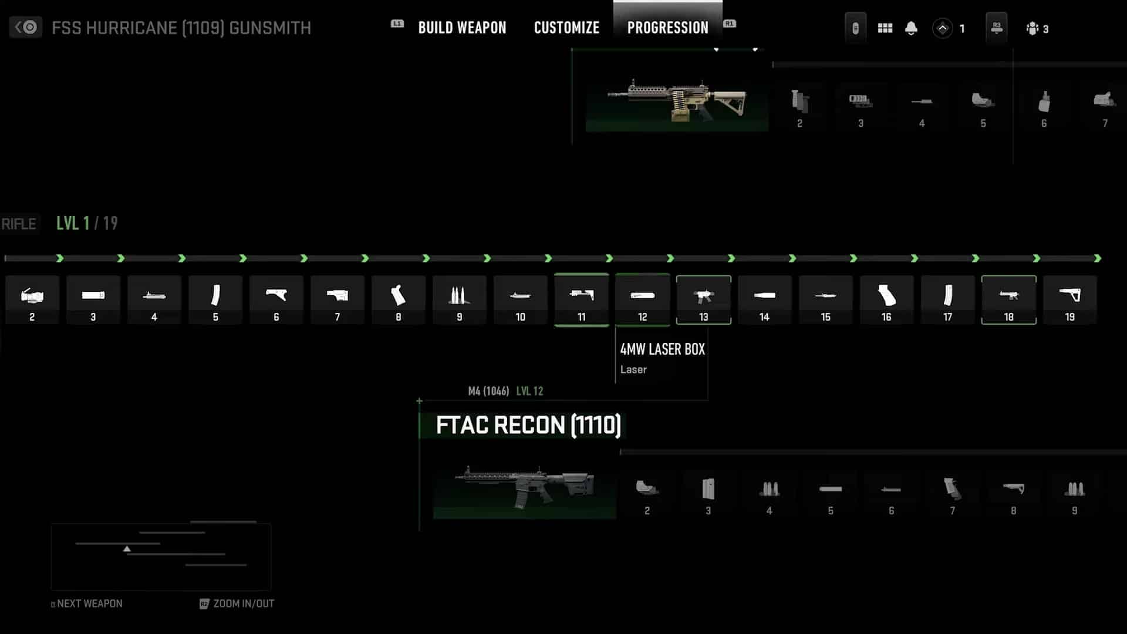Expand the PROGRESSION weapon tree
The width and height of the screenshot is (1127, 634).
coord(667,27)
